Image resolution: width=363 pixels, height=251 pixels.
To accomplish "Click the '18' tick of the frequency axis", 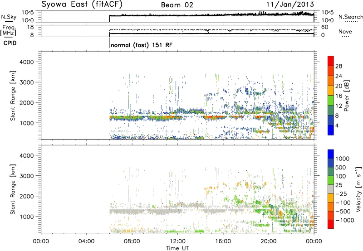I will (x=30, y=27).
